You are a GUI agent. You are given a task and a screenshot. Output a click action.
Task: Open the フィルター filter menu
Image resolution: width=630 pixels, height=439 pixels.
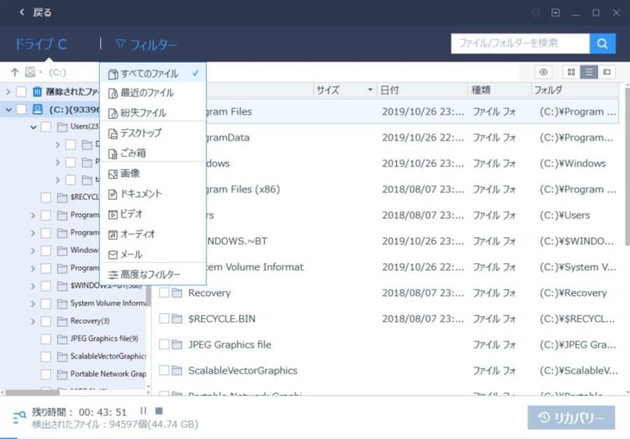(x=146, y=44)
